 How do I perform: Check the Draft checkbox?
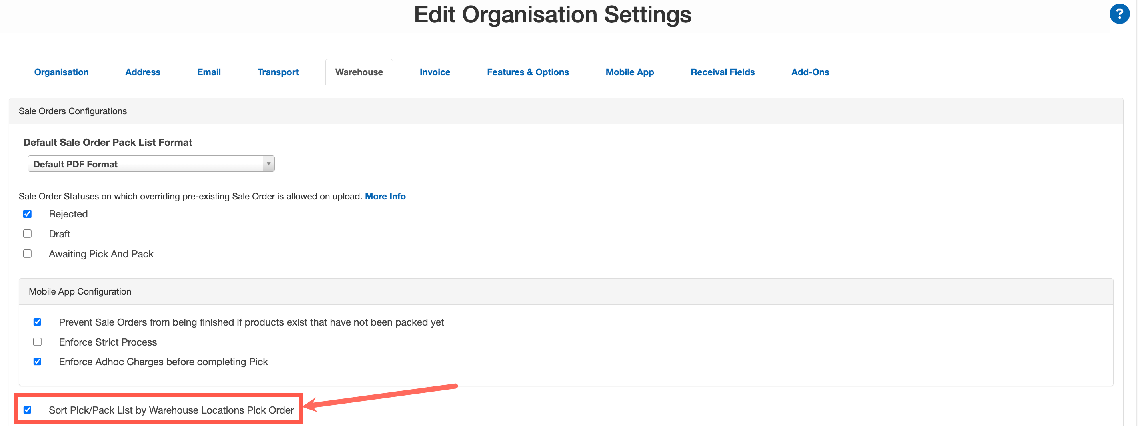27,234
